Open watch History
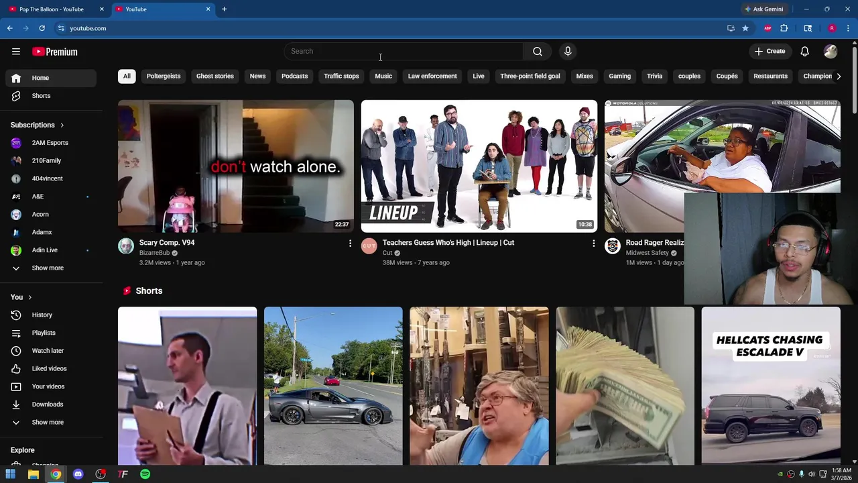The height and width of the screenshot is (483, 858). tap(51, 315)
